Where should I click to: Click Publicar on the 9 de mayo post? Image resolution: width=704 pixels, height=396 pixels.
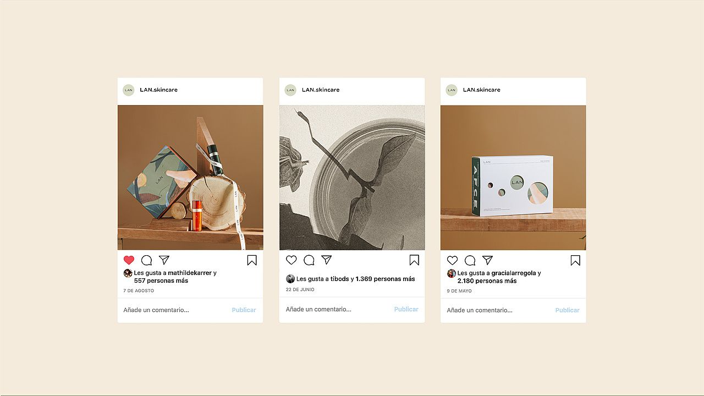(x=568, y=310)
